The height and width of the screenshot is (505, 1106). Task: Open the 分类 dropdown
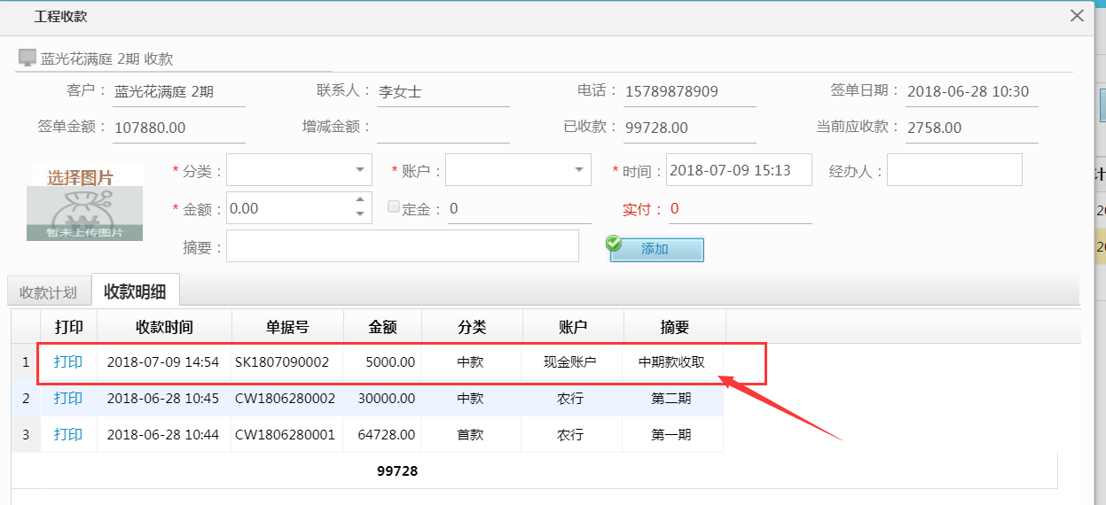click(x=360, y=169)
